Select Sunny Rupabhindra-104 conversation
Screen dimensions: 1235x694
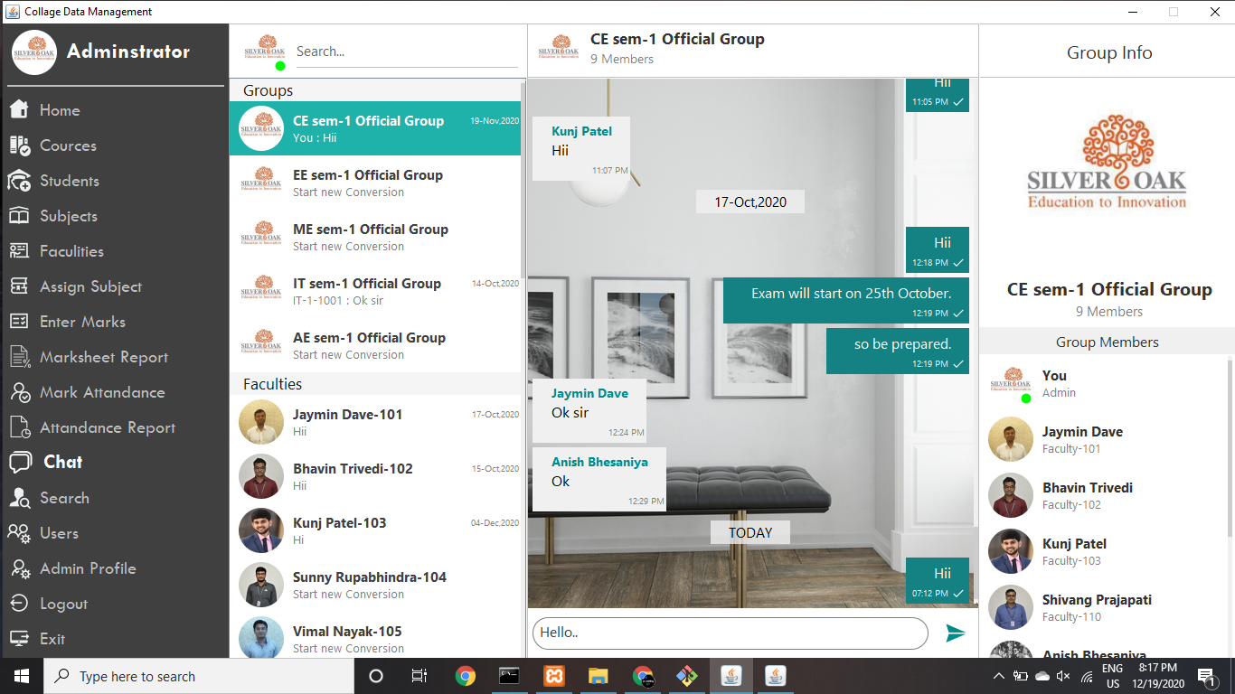coord(375,585)
